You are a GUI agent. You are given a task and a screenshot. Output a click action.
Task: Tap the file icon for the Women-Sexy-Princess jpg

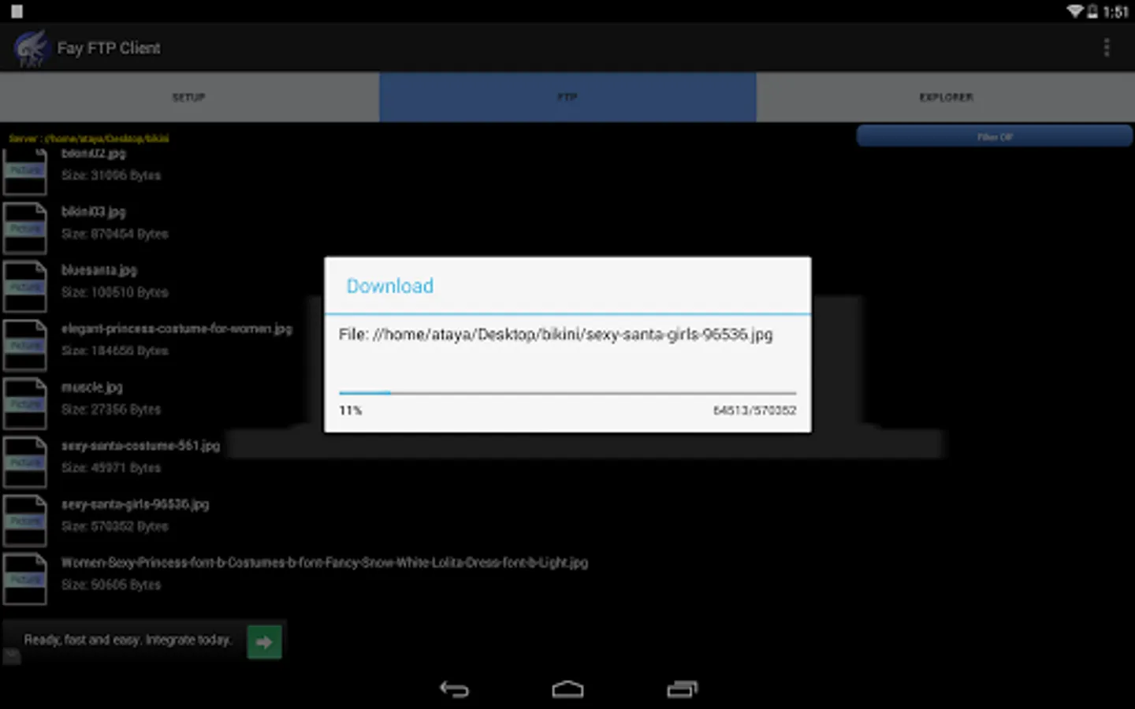pos(25,579)
